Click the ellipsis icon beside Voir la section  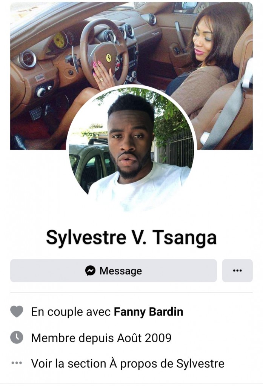(x=17, y=363)
